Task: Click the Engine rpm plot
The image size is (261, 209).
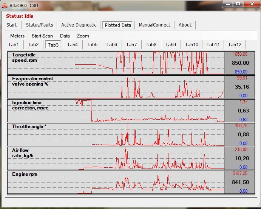Action: coord(116,182)
